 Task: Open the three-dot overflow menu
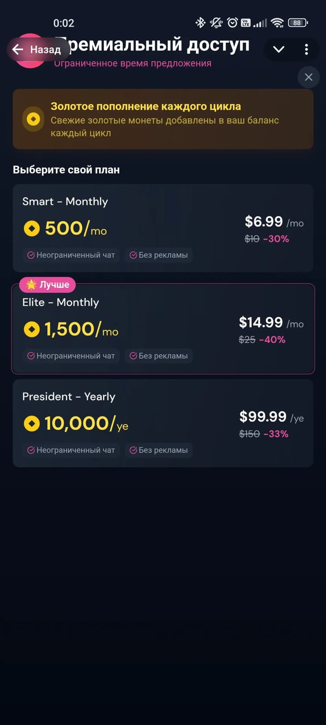coord(306,49)
